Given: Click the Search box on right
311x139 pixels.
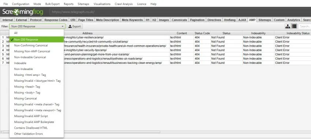Looking at the screenshot, I should (305, 26).
